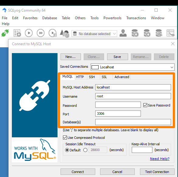Click the Rename... button
Screen dimensions: 178x177
coord(141,57)
